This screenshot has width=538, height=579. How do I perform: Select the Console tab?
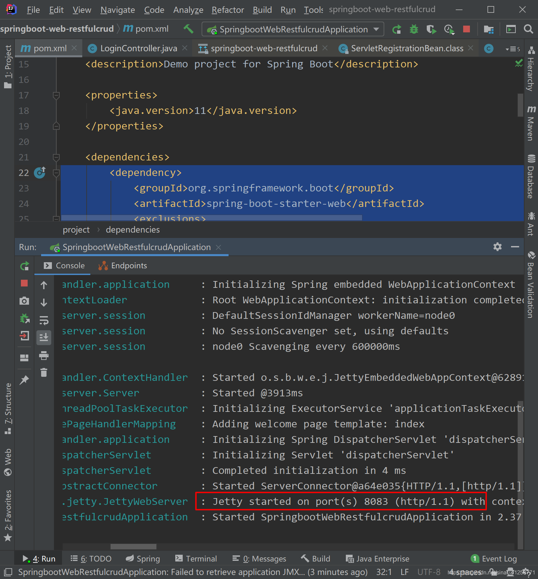coord(65,266)
